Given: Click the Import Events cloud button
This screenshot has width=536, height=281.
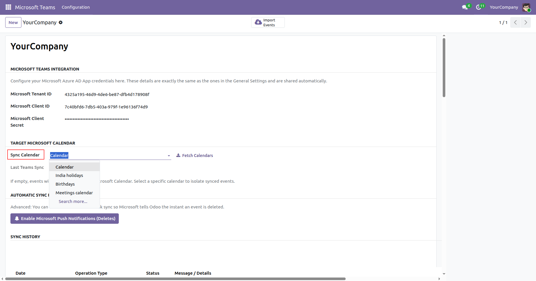Looking at the screenshot, I should tap(268, 23).
